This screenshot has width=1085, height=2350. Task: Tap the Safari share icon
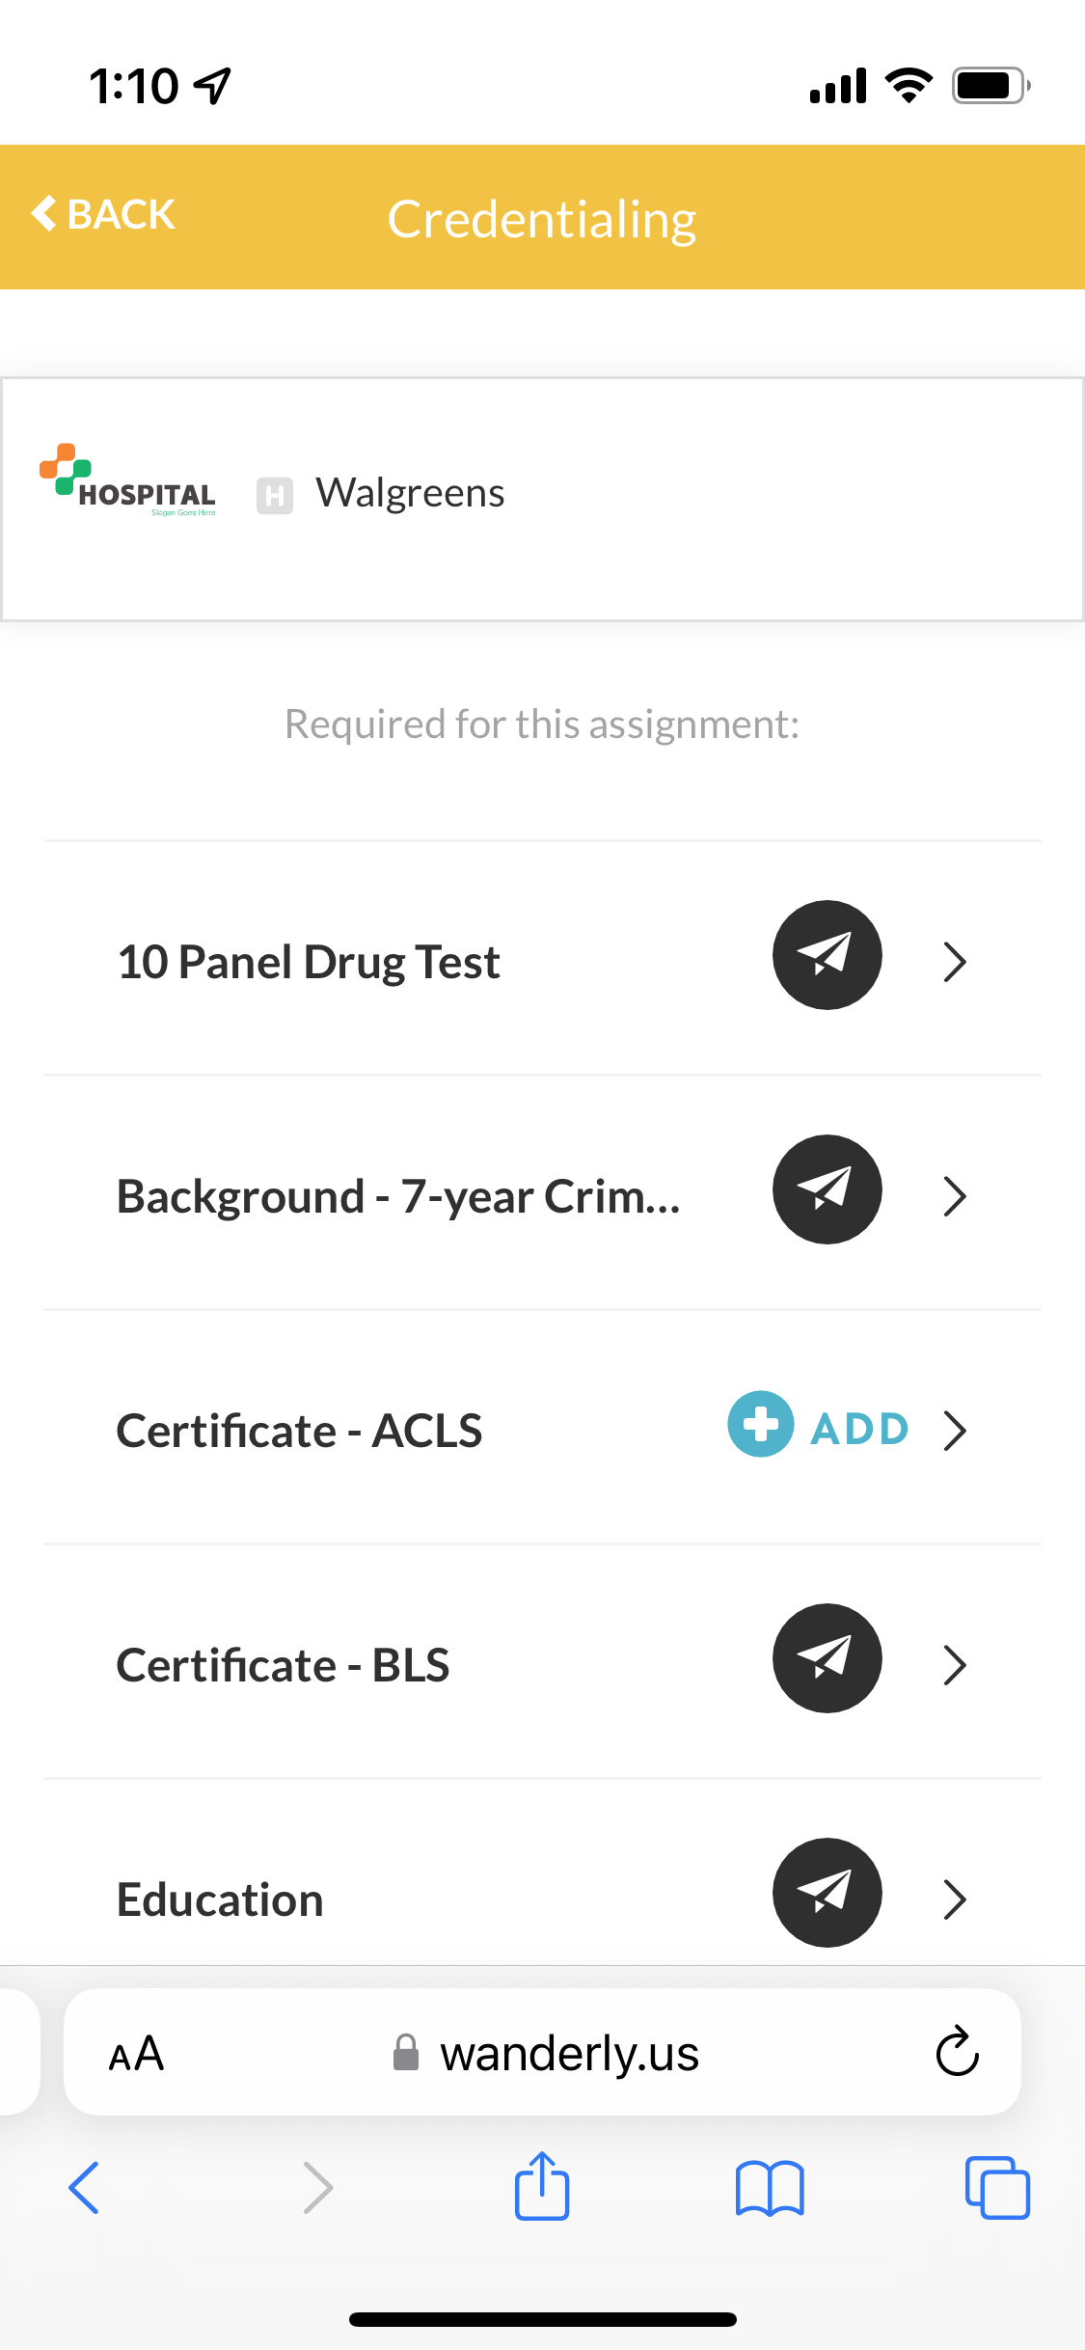click(x=542, y=2186)
